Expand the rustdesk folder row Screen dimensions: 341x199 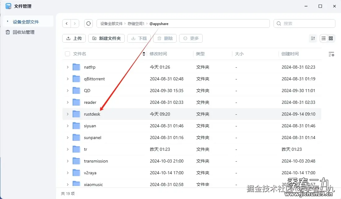(x=68, y=114)
